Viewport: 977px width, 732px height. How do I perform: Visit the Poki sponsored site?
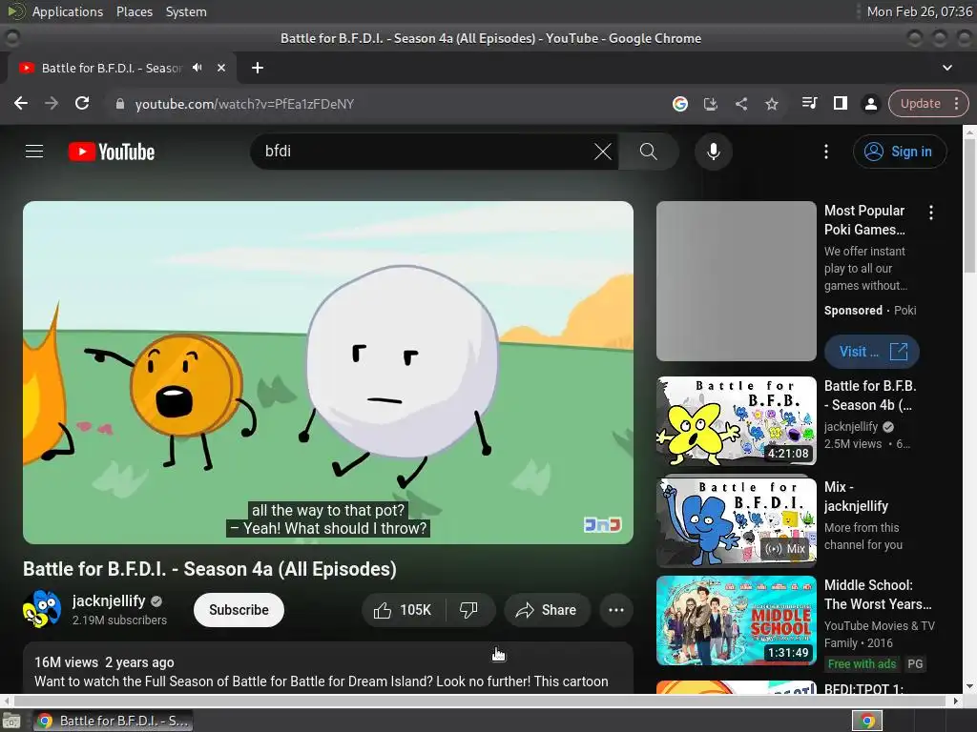pyautogui.click(x=872, y=352)
